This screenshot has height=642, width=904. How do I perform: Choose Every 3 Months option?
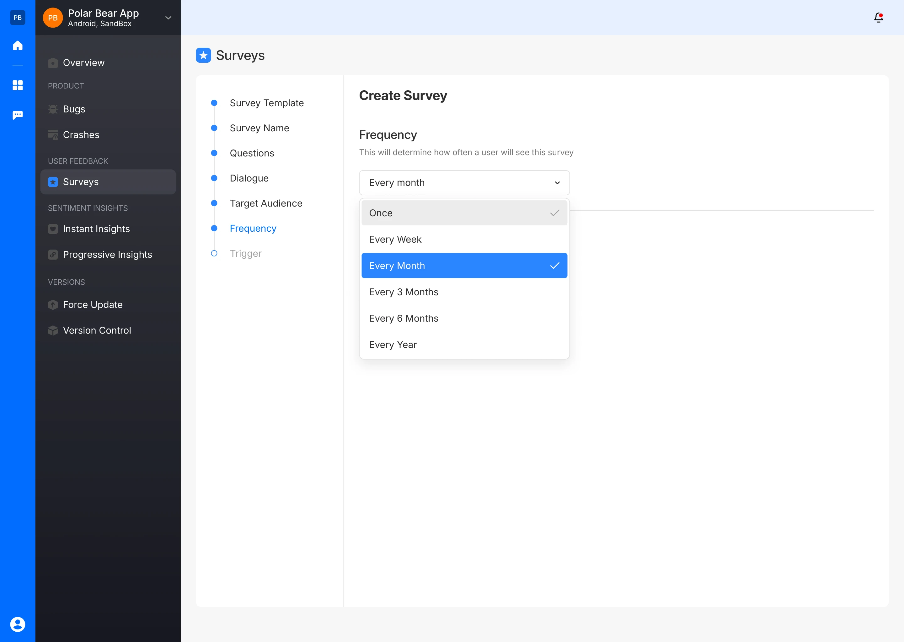click(464, 292)
